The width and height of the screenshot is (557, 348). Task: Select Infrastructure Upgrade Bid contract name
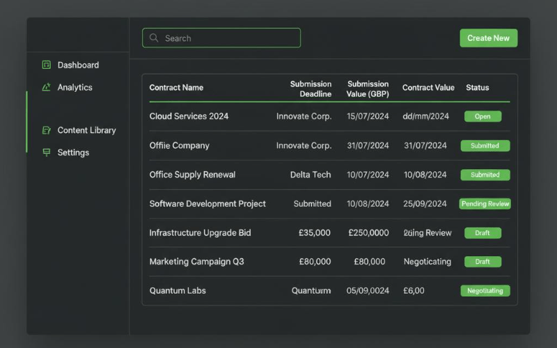(200, 233)
